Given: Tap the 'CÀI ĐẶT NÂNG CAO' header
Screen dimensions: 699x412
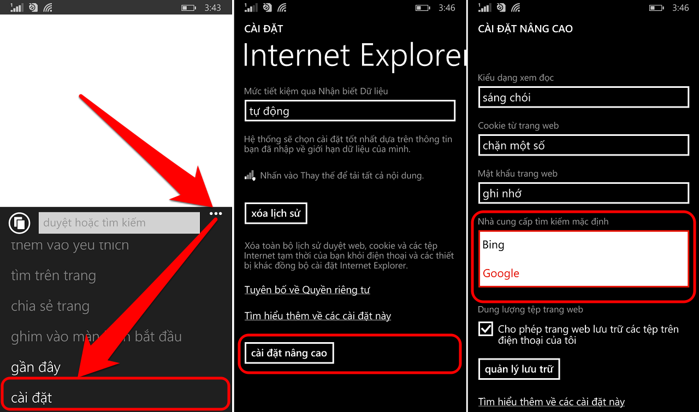Looking at the screenshot, I should click(x=525, y=29).
